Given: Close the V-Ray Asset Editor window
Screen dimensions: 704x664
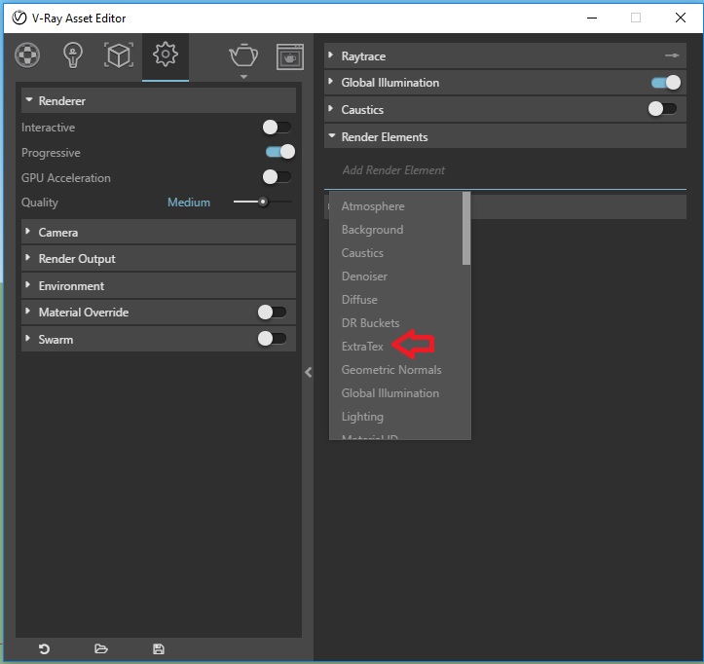Looking at the screenshot, I should 681,18.
